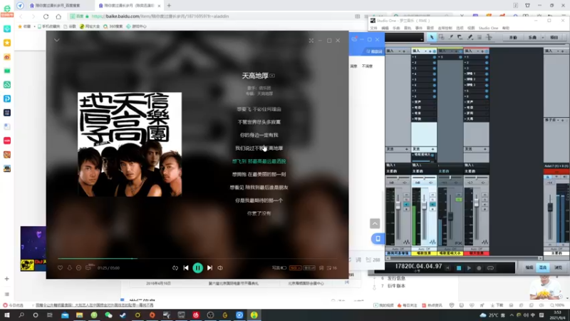Open song comments in the music player
The width and height of the screenshot is (570, 321).
point(88,267)
